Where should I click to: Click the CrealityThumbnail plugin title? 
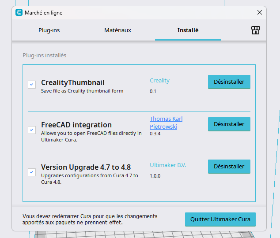tap(73, 83)
